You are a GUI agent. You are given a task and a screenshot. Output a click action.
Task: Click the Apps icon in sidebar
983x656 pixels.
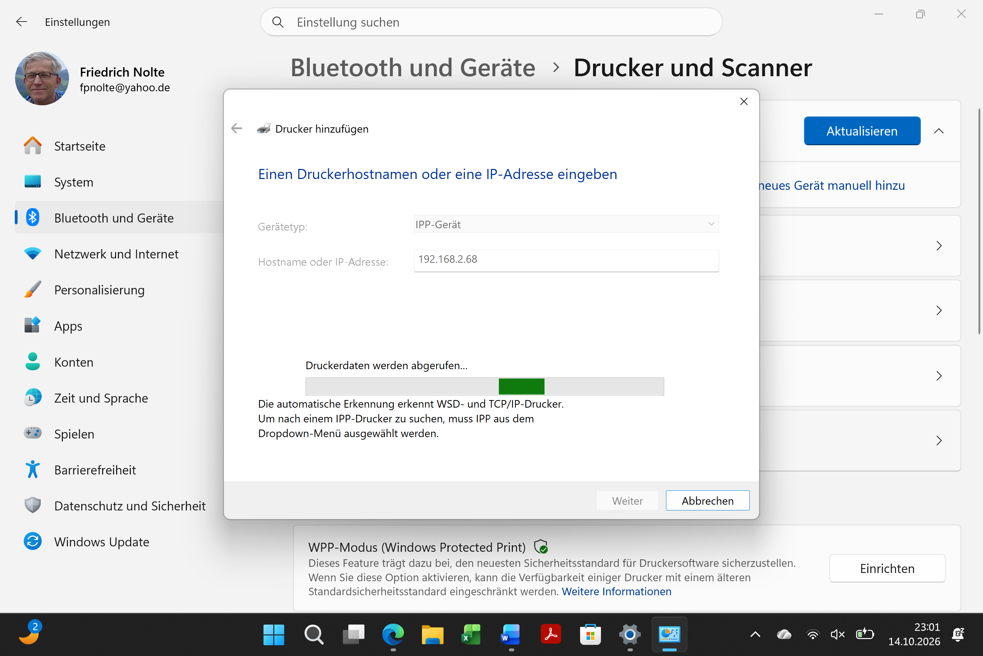(x=33, y=326)
